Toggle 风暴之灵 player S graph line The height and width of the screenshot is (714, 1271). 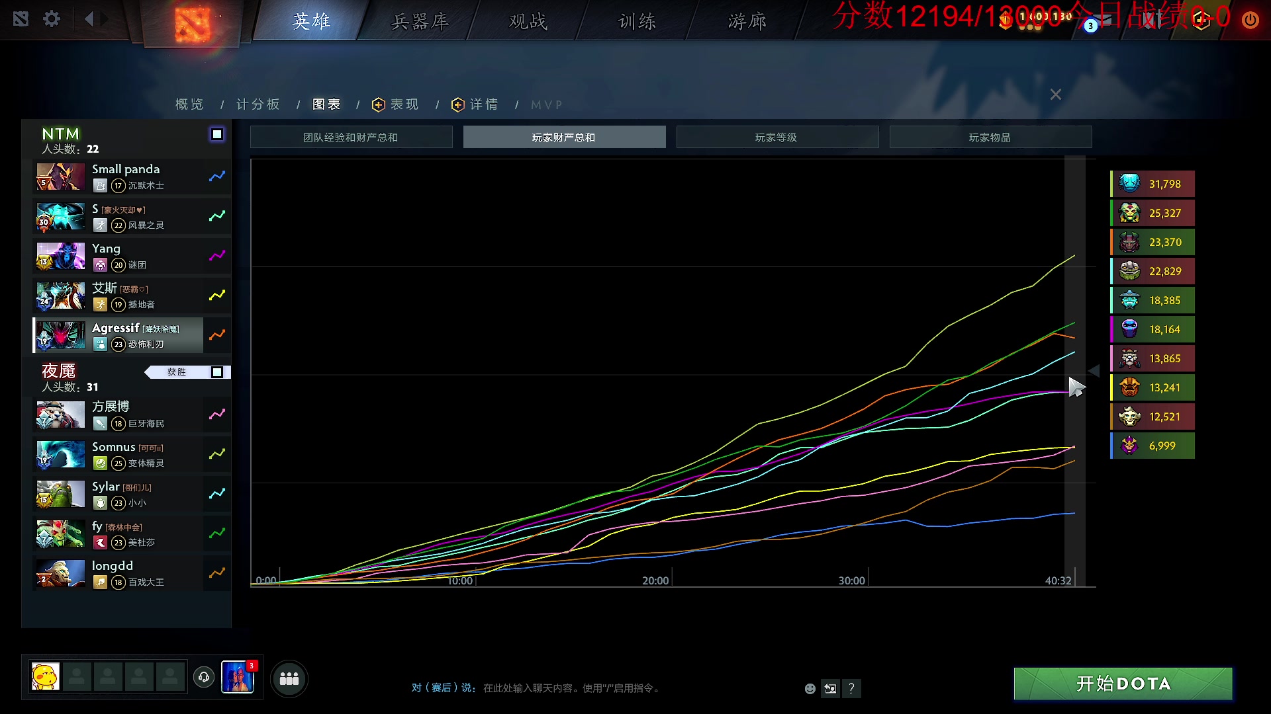[217, 216]
